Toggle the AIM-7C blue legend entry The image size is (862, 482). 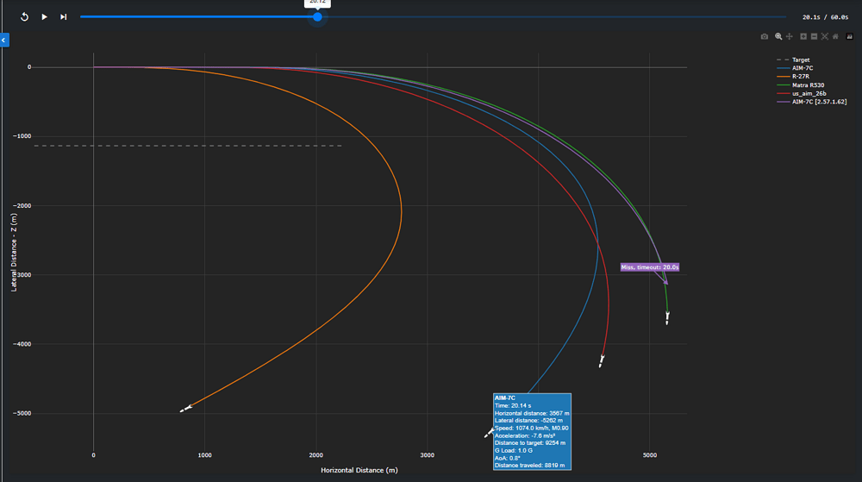(795, 68)
